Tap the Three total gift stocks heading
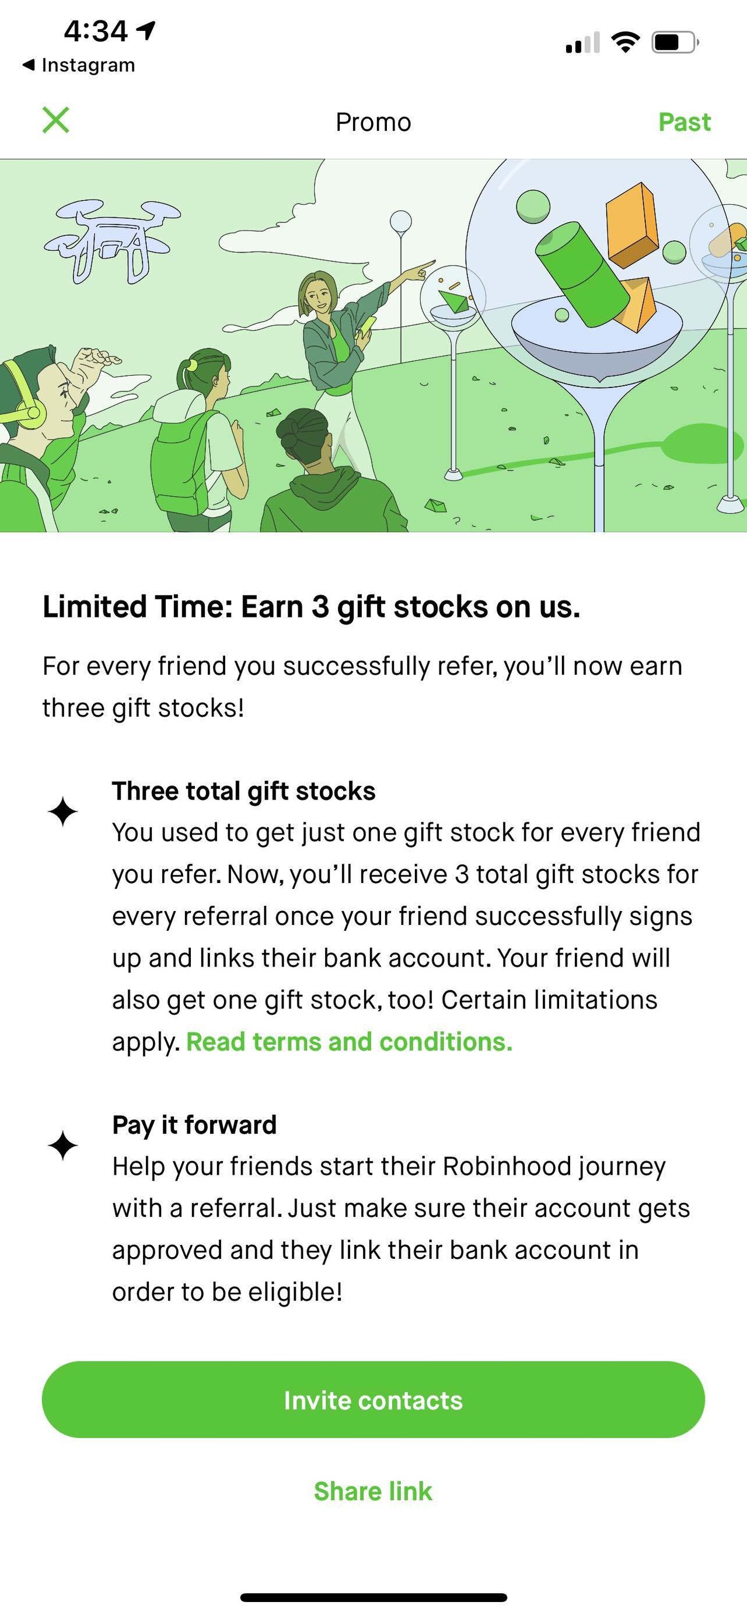This screenshot has height=1616, width=747. tap(243, 791)
